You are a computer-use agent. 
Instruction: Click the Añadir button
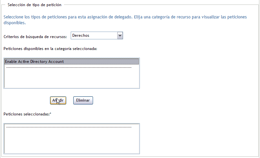click(58, 101)
